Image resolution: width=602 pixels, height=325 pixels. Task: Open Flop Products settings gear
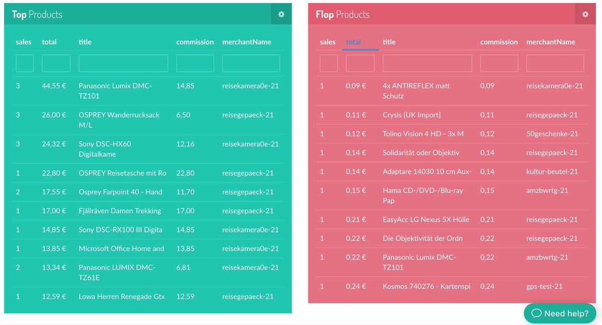pyautogui.click(x=585, y=14)
